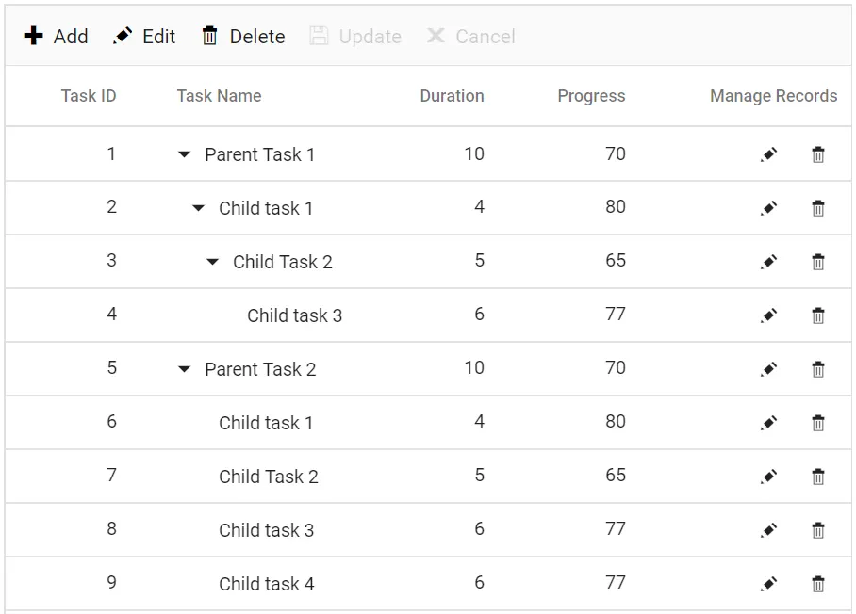Screen dimensions: 856x614
Task: Click Duration value 10 in Parent Task 1 row
Action: coord(474,153)
